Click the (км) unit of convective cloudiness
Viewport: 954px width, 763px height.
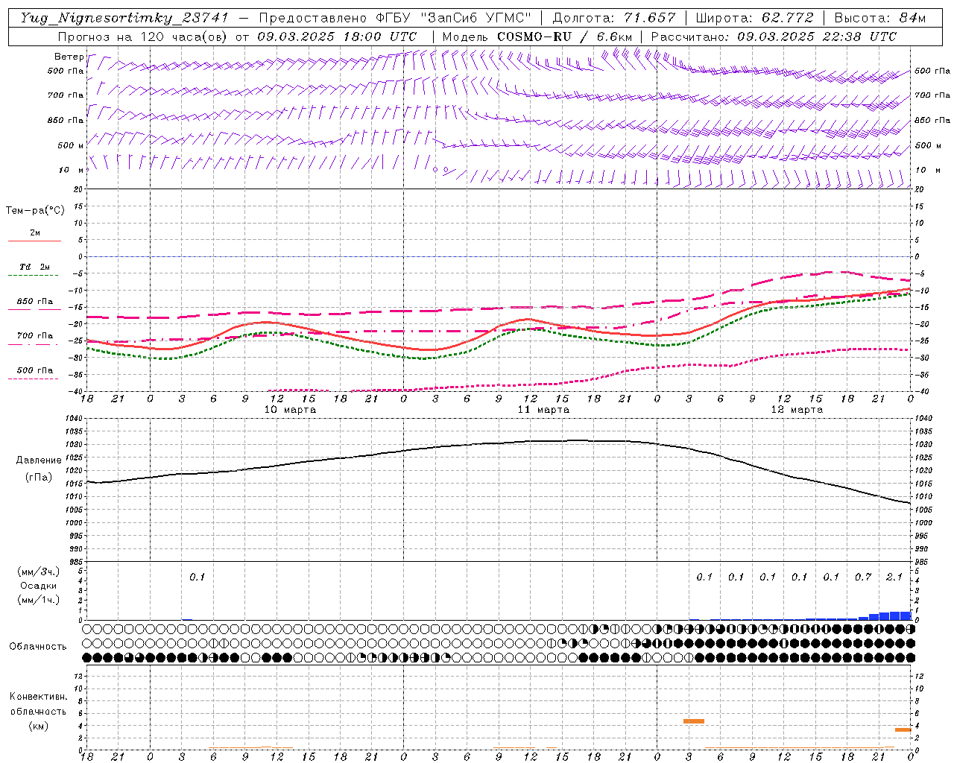39,725
